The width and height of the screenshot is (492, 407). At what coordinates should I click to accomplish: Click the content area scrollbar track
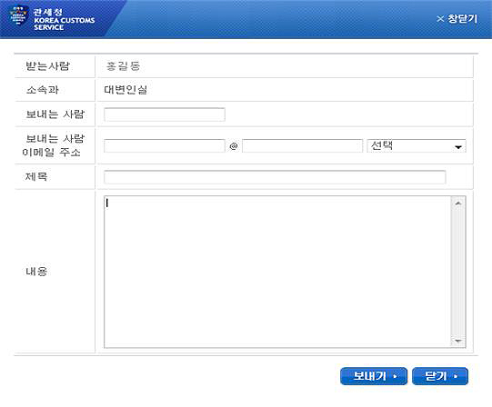pos(458,272)
